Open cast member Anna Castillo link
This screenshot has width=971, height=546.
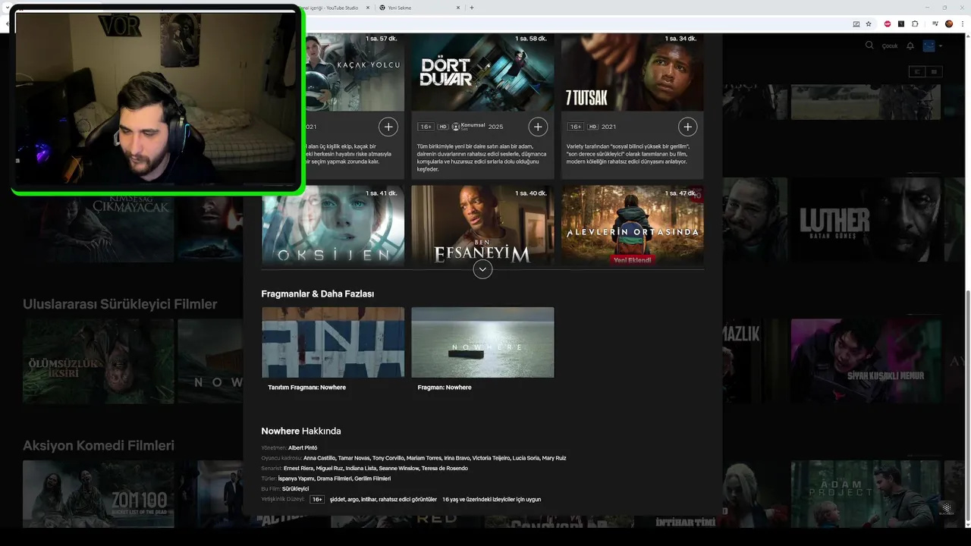[319, 458]
